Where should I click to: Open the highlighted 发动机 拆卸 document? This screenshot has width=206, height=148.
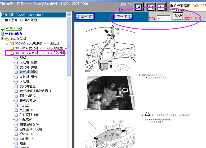pyautogui.click(x=29, y=72)
